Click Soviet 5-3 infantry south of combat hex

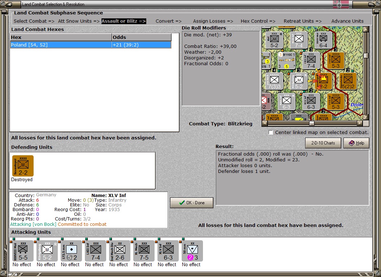pyautogui.click(x=335, y=102)
